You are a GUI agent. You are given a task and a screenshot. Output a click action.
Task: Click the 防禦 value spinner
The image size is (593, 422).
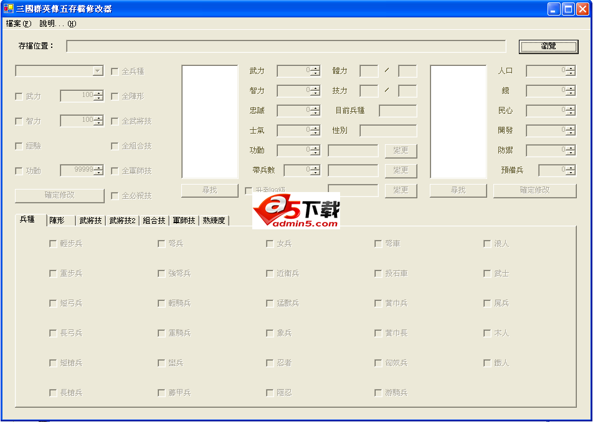point(551,150)
